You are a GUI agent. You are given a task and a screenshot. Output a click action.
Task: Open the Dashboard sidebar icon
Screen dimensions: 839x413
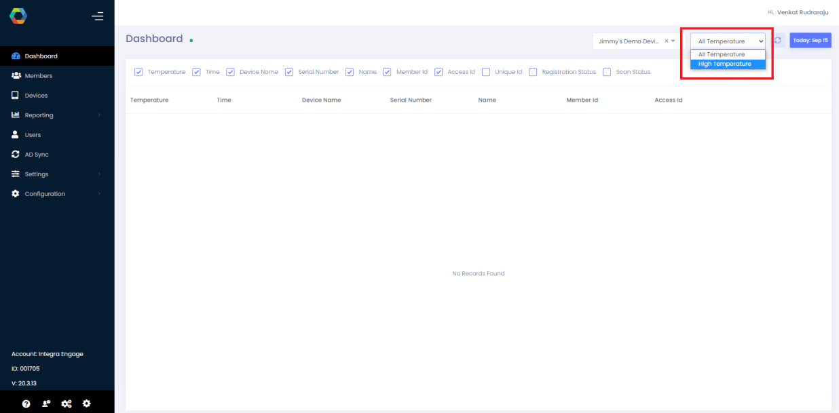point(16,56)
